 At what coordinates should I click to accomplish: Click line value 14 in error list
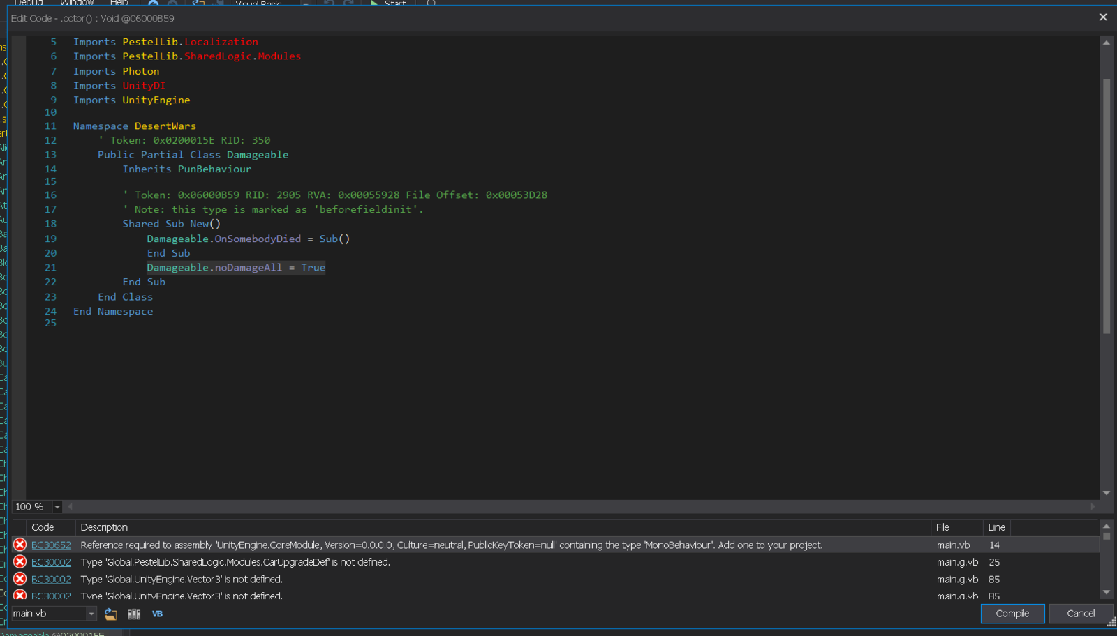coord(994,545)
